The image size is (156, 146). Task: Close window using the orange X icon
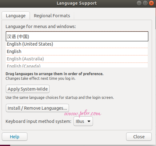pyautogui.click(x=151, y=3)
